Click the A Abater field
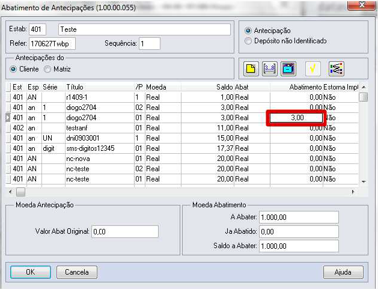Image resolution: width=378 pixels, height=289 pixels. pos(299,217)
